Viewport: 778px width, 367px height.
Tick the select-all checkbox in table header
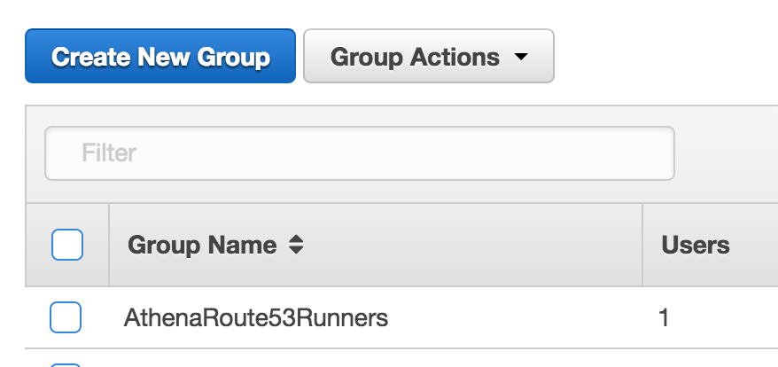tap(67, 245)
